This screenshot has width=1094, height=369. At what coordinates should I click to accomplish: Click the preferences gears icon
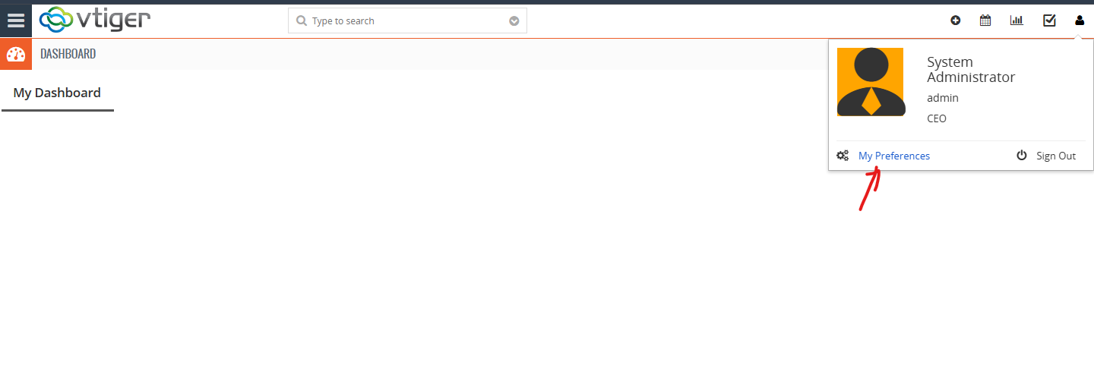843,156
